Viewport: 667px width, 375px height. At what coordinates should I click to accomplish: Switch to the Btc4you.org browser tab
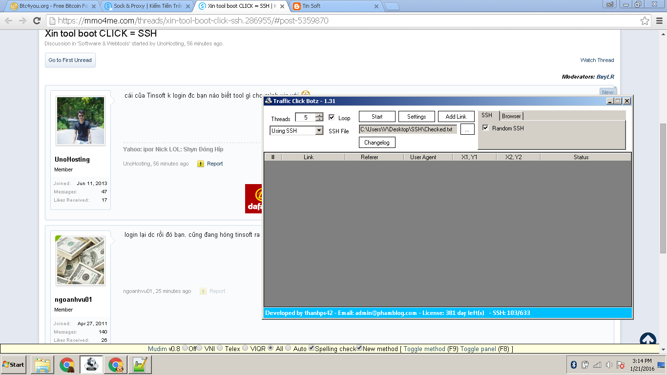tap(52, 6)
